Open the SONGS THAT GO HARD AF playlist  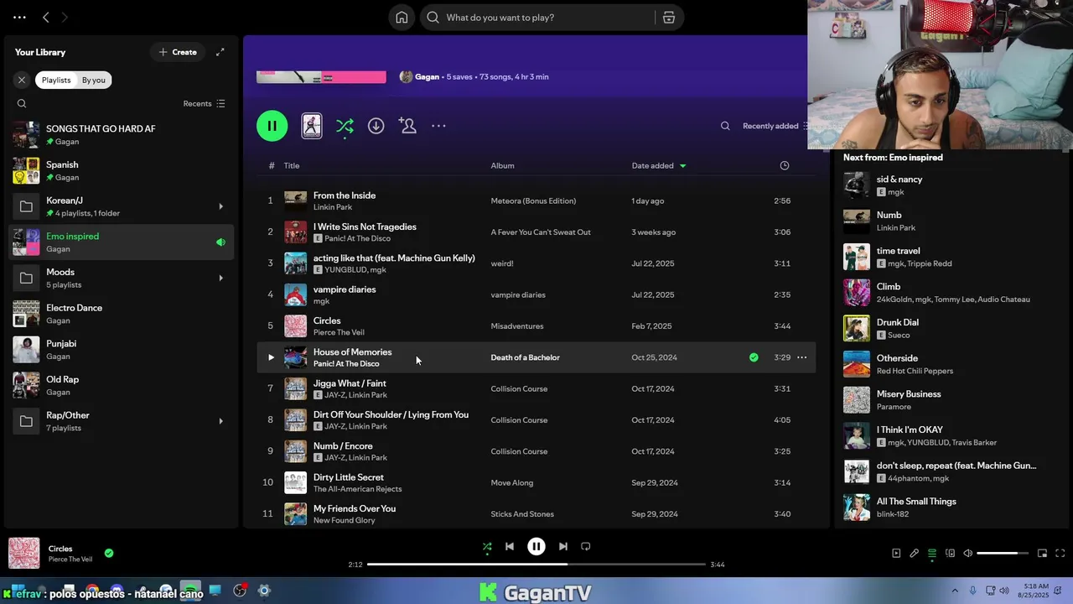point(122,134)
